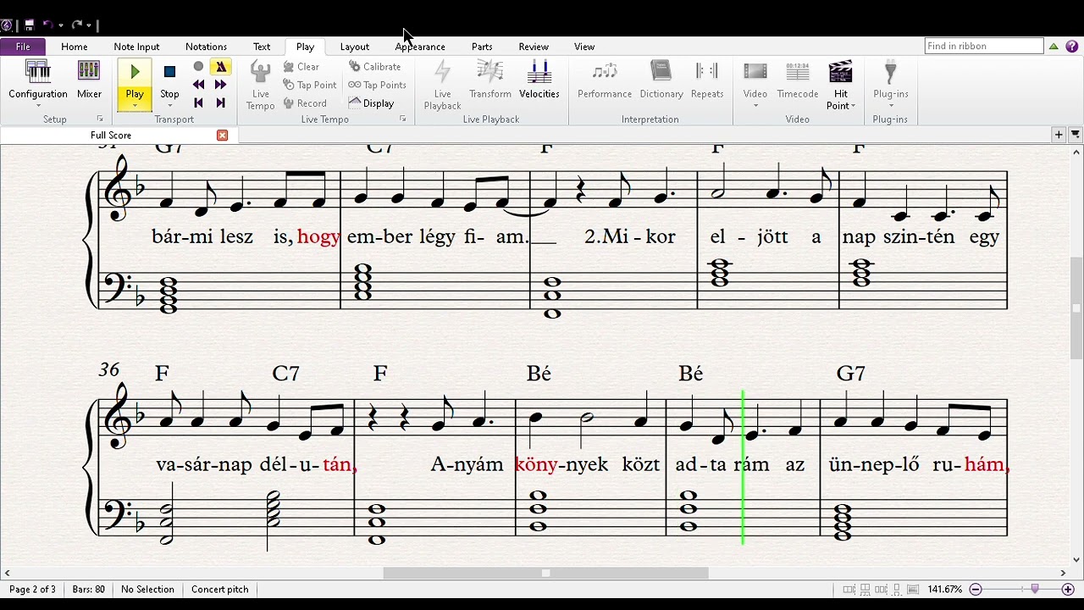Open Sibelius help question mark

[x=1072, y=47]
